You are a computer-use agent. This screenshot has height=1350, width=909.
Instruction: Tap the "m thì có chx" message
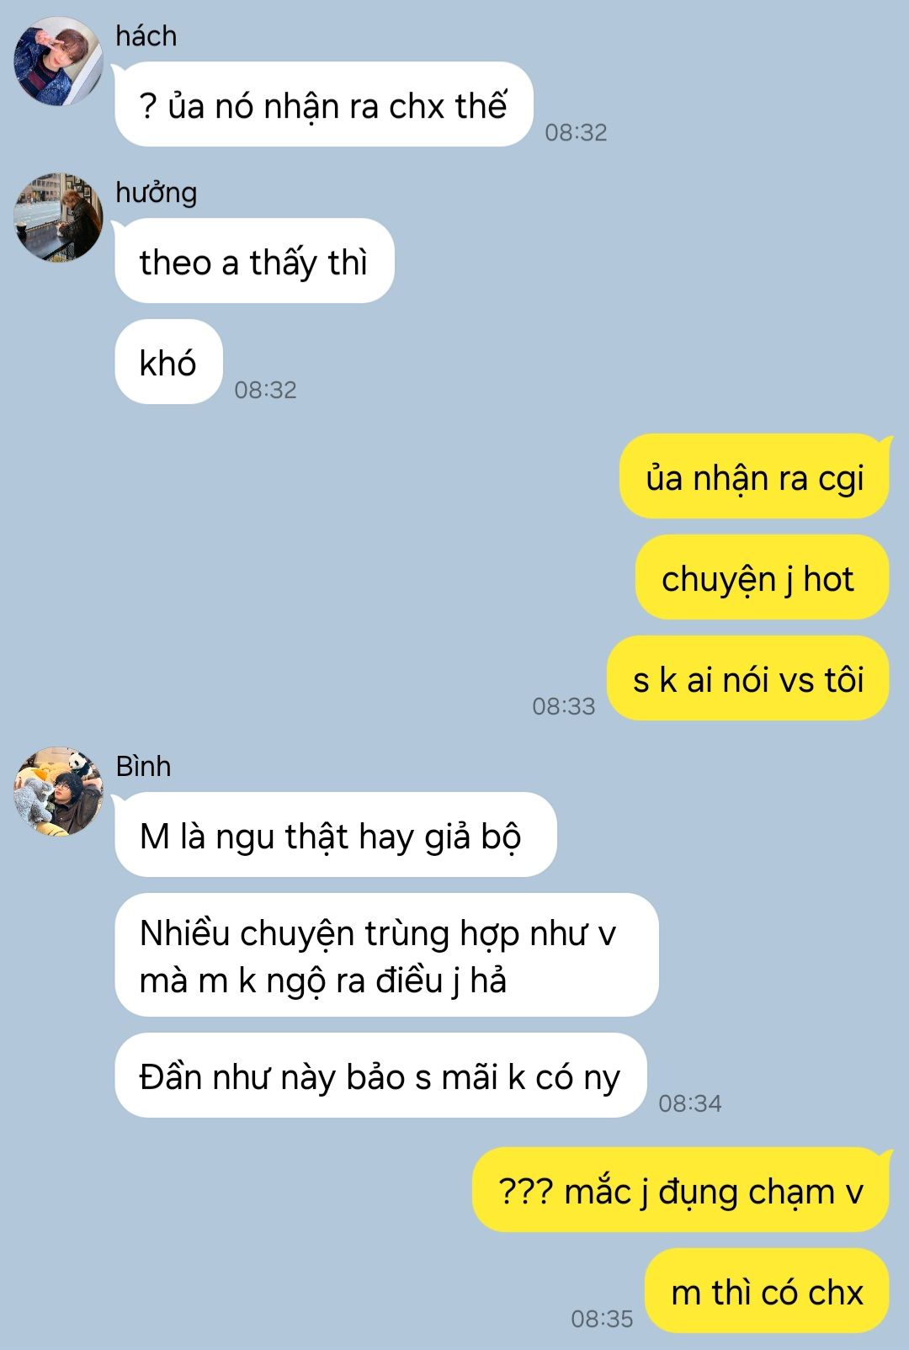click(x=768, y=1291)
